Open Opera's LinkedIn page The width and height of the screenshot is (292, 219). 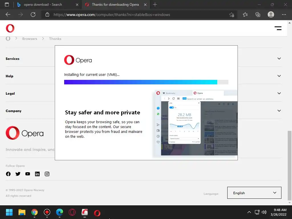[x=37, y=174]
